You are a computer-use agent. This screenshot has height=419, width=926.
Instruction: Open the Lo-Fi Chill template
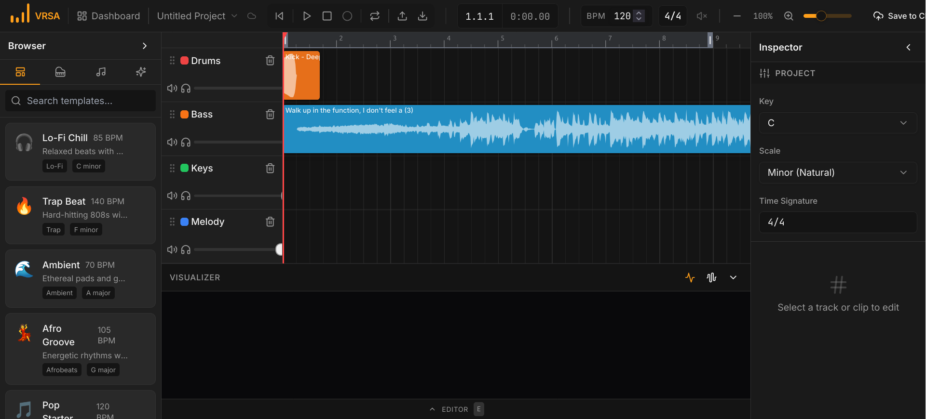pos(81,152)
